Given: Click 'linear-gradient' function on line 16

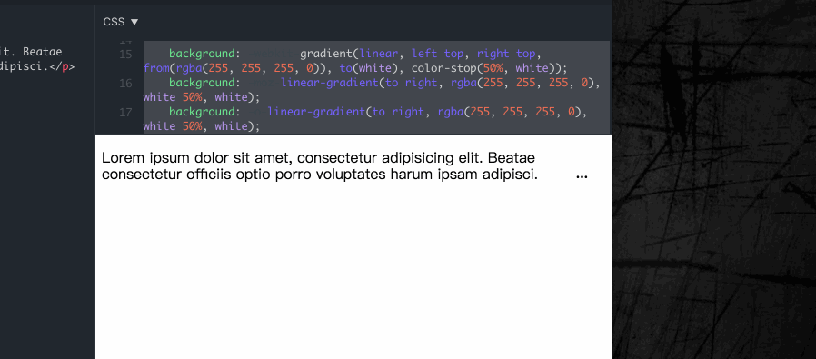Looking at the screenshot, I should click(x=330, y=83).
